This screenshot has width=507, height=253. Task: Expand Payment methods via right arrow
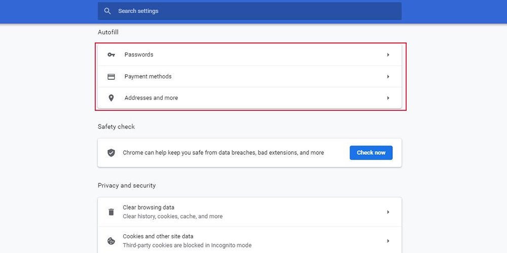pos(388,77)
